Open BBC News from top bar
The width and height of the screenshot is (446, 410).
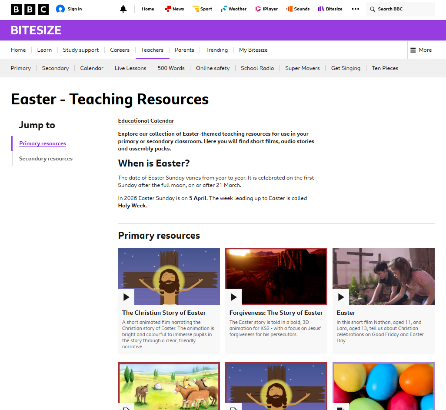[174, 9]
